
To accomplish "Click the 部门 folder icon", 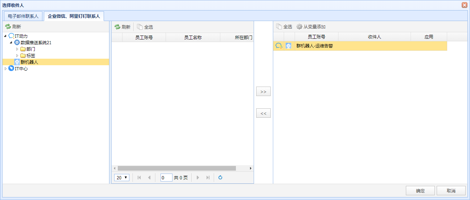I will click(23, 49).
